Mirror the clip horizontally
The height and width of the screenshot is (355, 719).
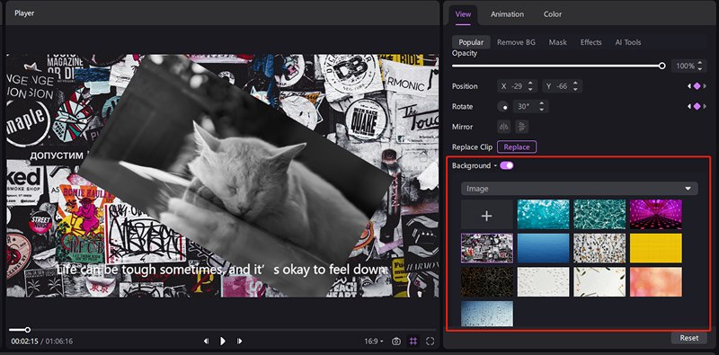point(504,127)
